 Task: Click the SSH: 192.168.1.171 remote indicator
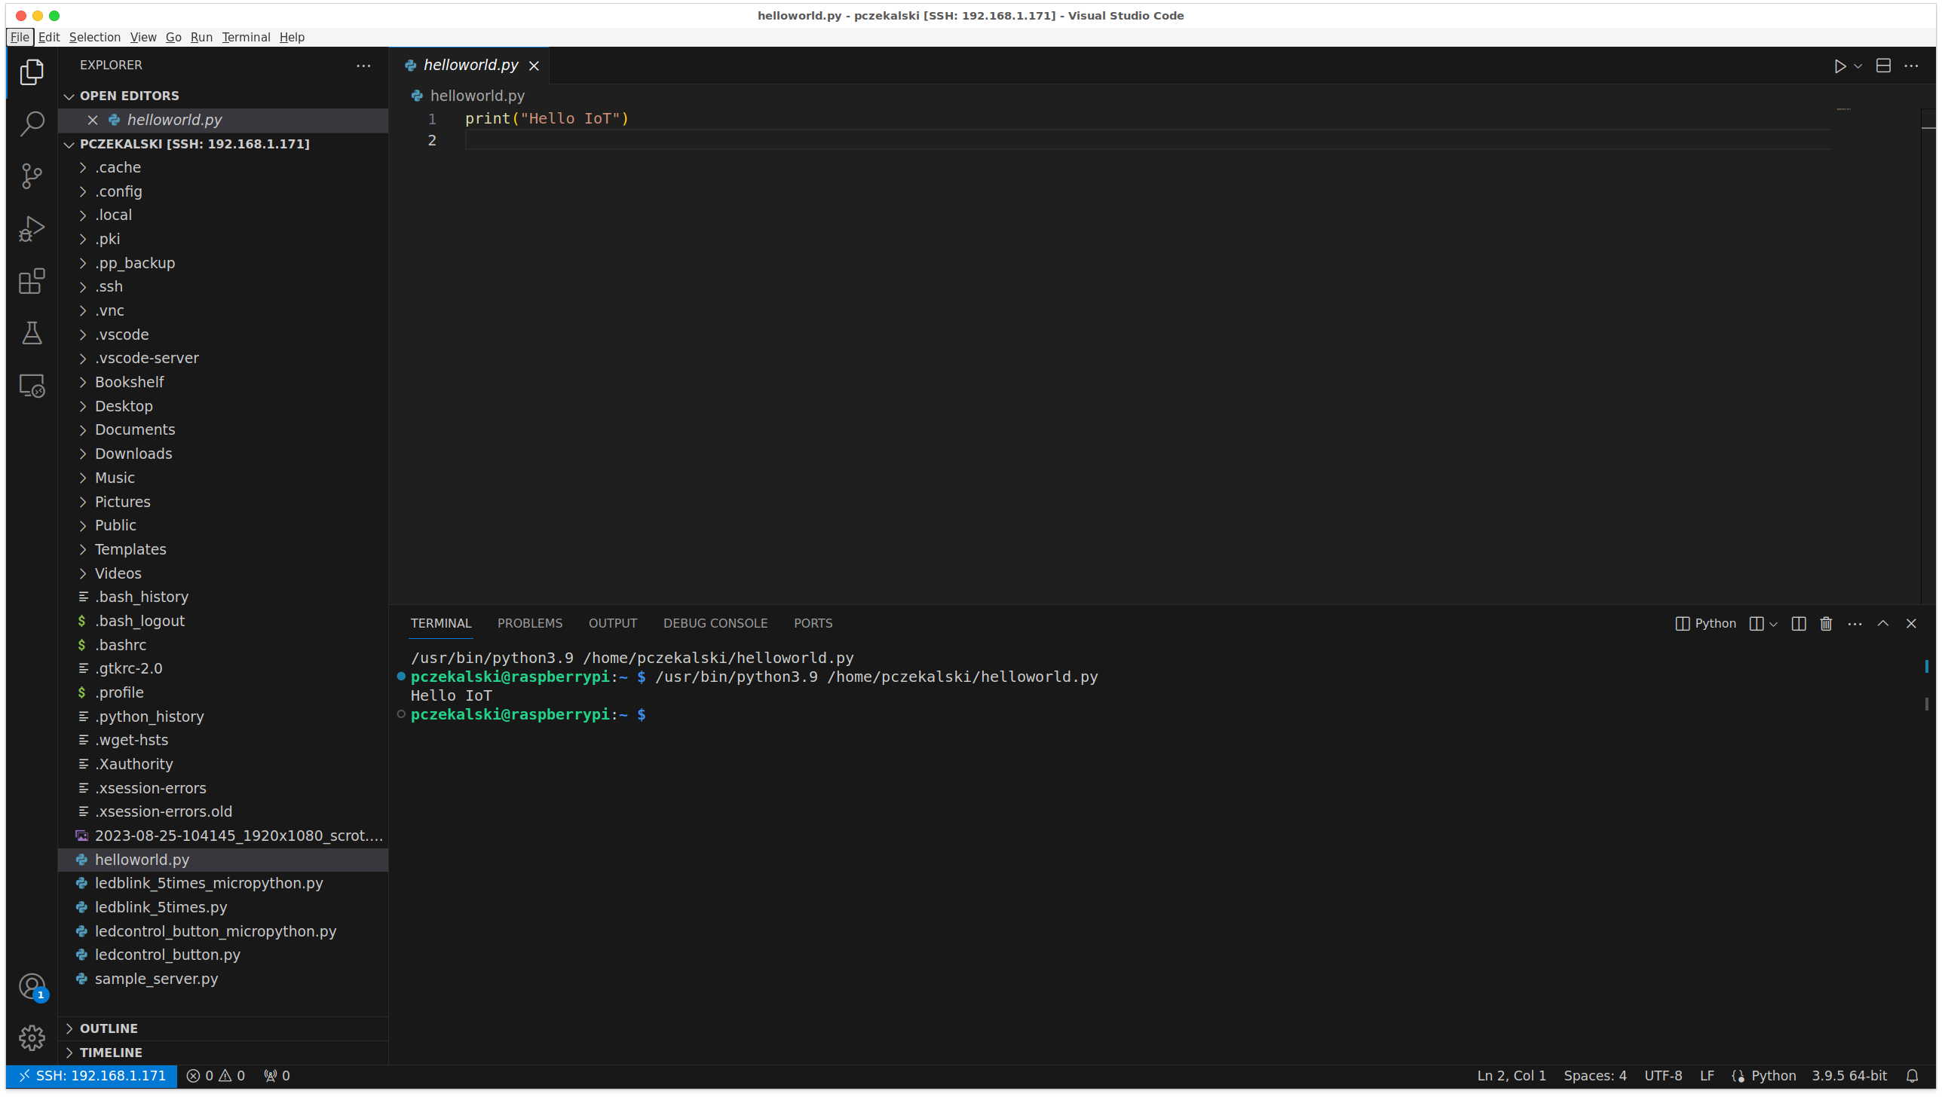click(x=92, y=1076)
